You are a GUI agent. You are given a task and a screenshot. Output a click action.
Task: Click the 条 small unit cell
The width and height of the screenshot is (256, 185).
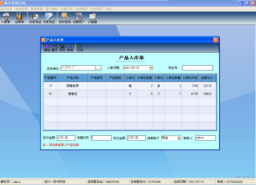pos(159,86)
